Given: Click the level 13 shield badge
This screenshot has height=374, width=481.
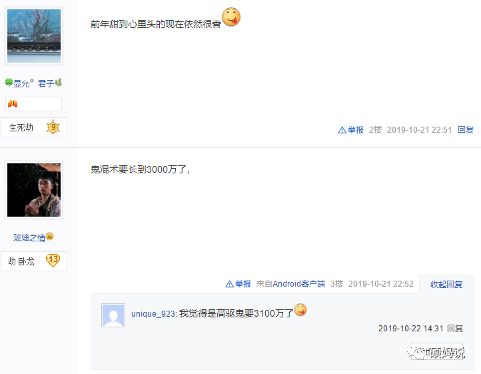Looking at the screenshot, I should click(x=53, y=261).
